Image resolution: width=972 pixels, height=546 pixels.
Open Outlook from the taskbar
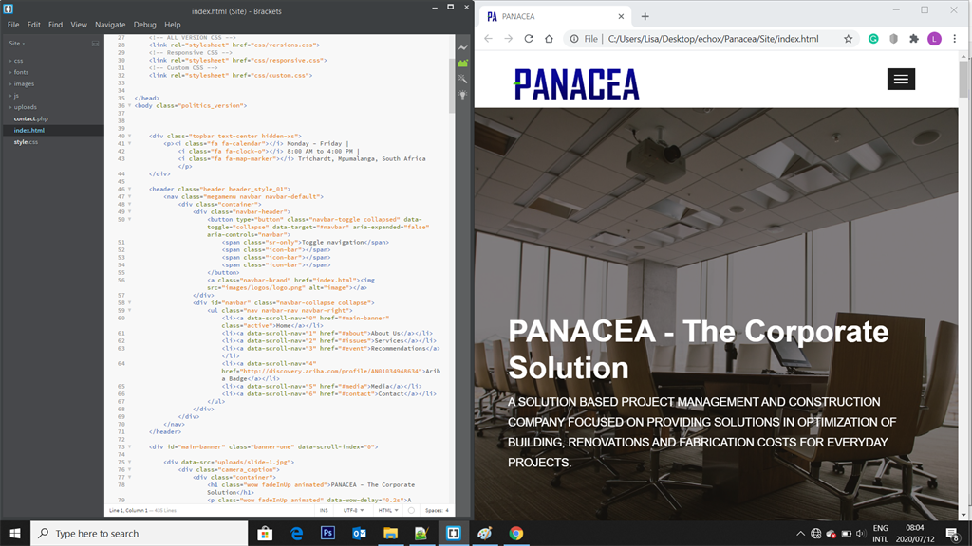pos(359,533)
